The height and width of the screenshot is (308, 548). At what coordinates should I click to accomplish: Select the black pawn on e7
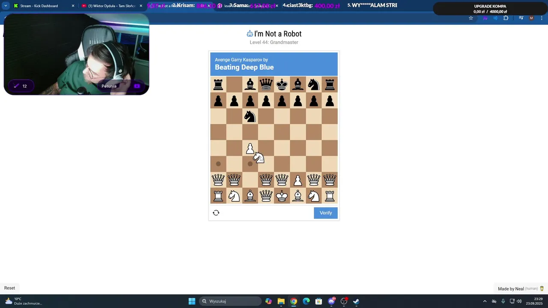point(282,101)
